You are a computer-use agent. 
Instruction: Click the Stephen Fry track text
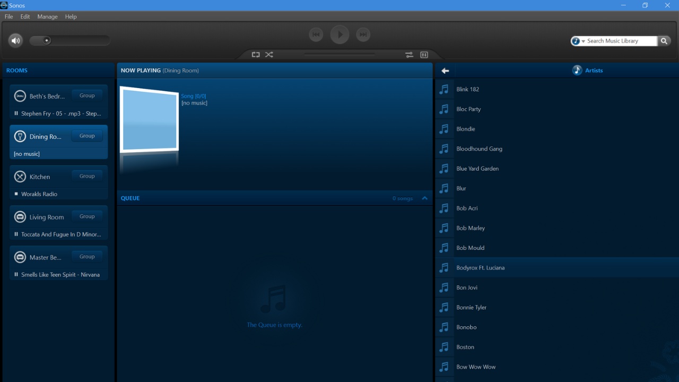pos(61,114)
